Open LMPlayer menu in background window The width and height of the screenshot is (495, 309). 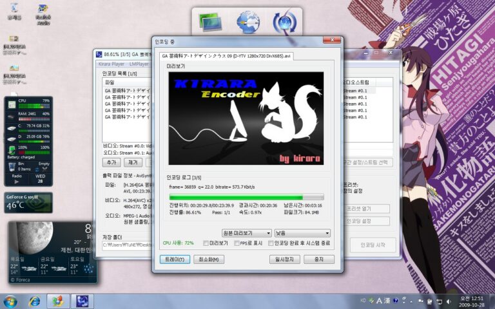139,64
